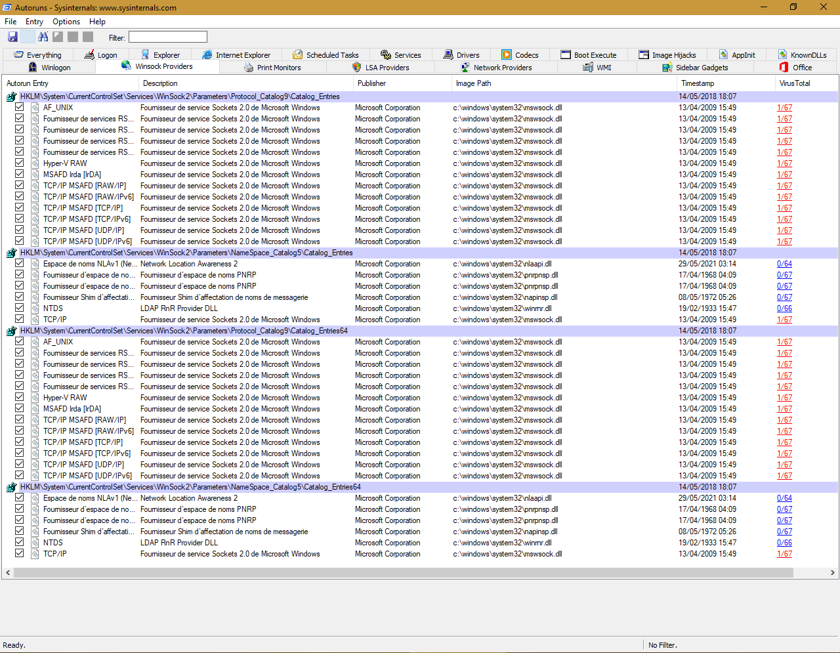
Task: Open the Help menu
Action: [97, 22]
